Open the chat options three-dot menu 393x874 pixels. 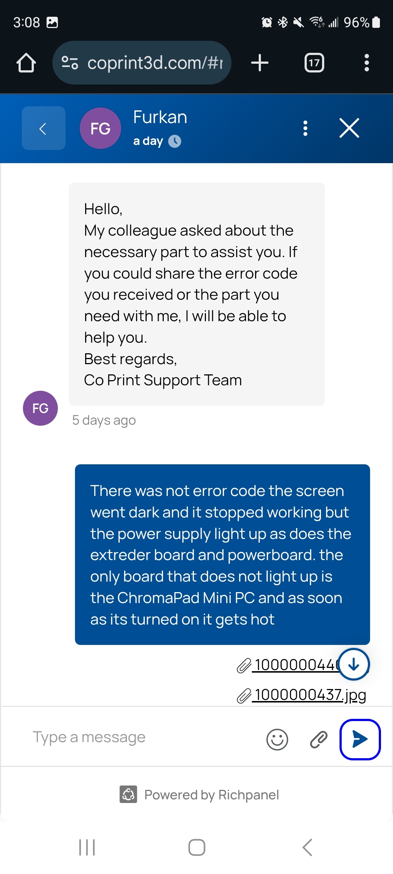coord(305,128)
